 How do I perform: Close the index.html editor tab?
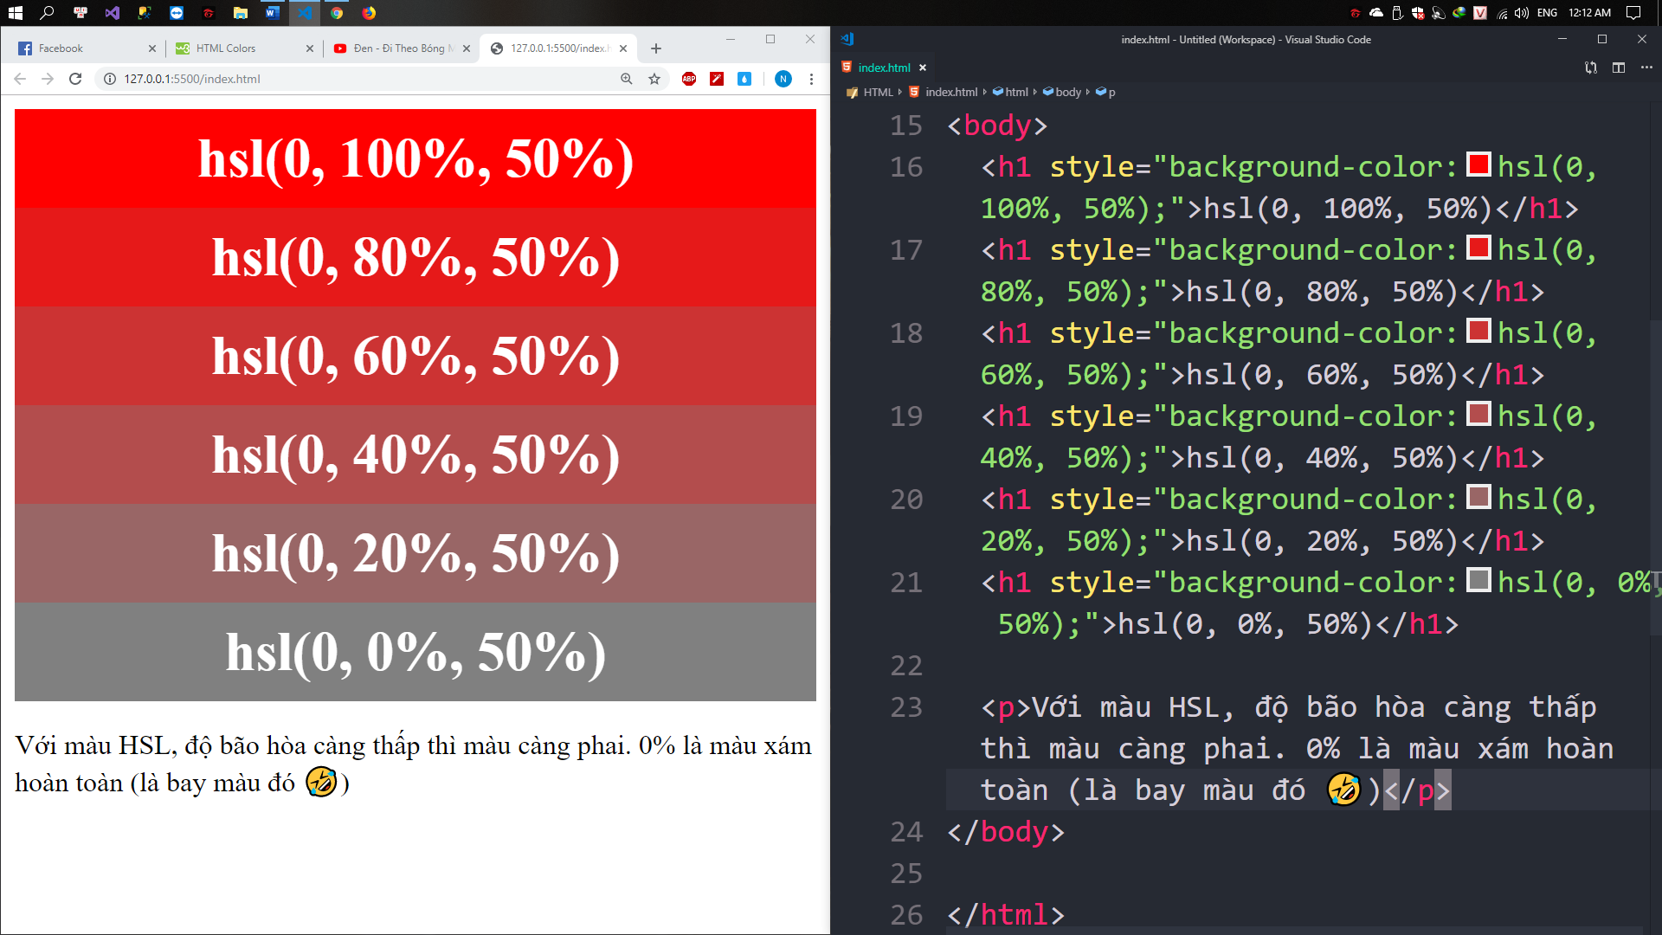[x=923, y=68]
